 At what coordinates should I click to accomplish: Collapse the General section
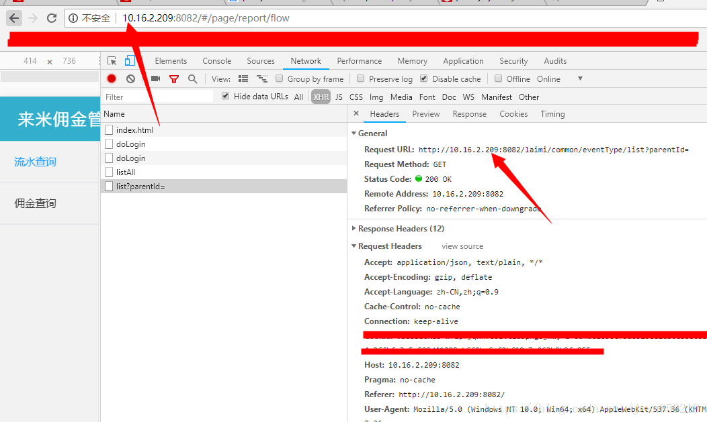(x=354, y=133)
